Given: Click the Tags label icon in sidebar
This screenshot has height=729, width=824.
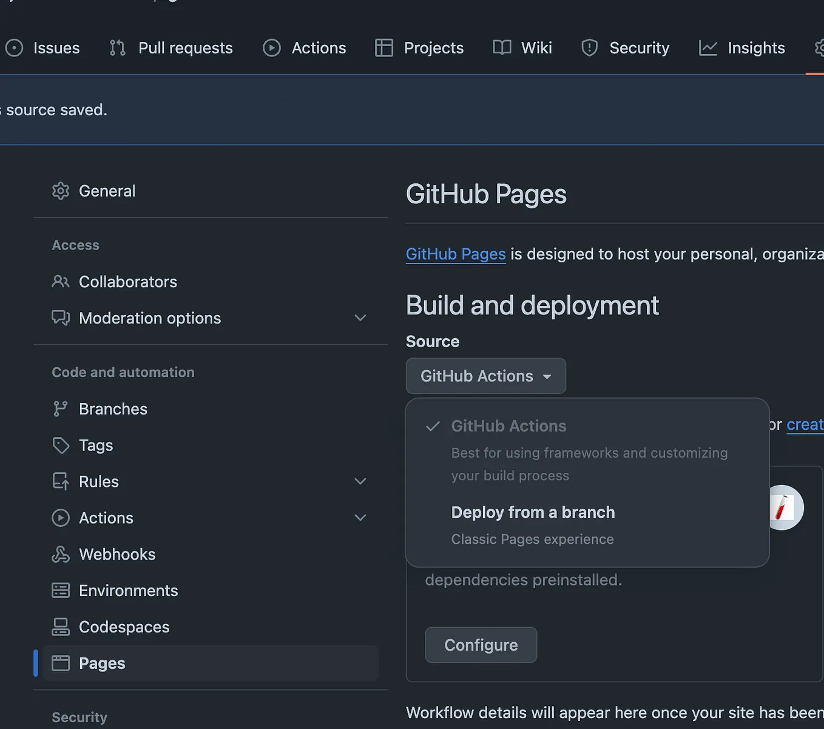Looking at the screenshot, I should [x=61, y=445].
